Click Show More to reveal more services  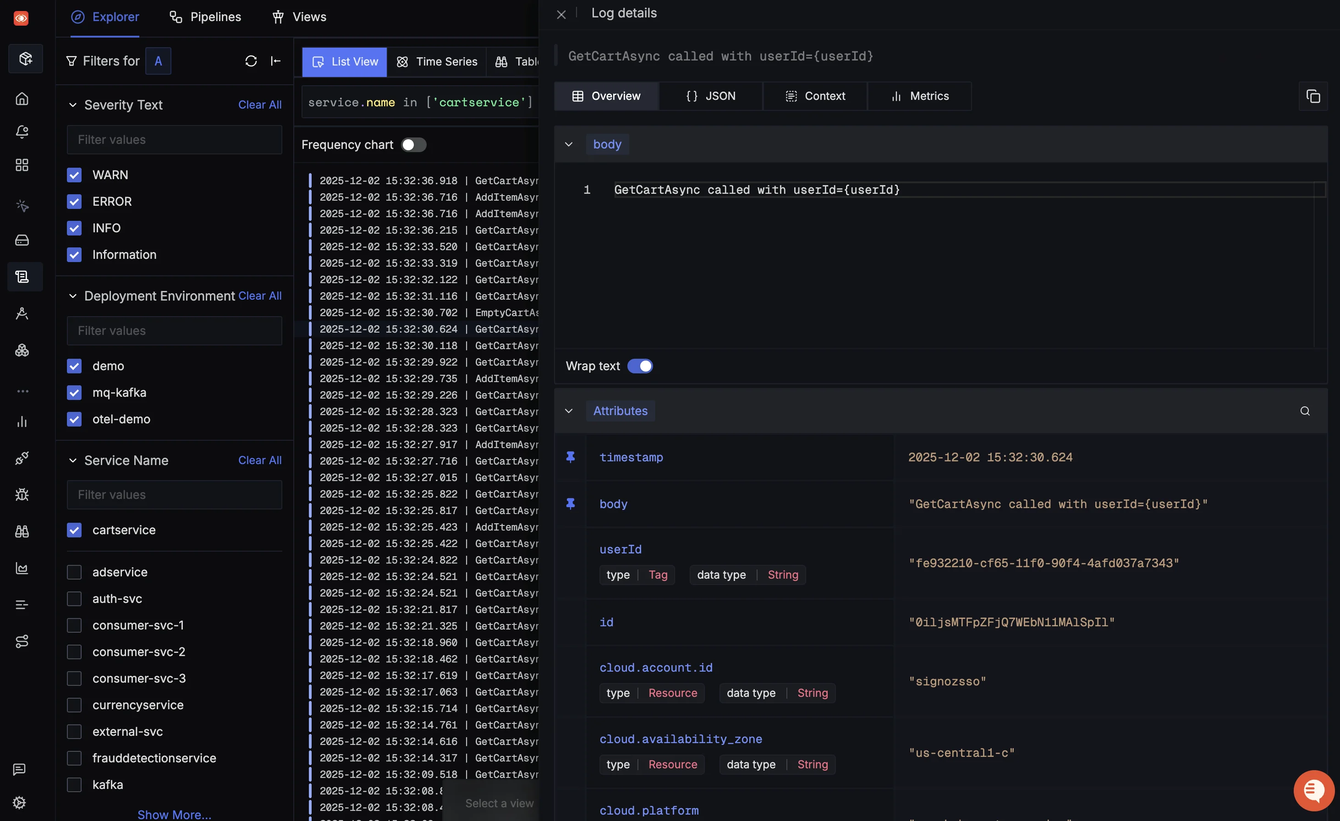click(175, 814)
